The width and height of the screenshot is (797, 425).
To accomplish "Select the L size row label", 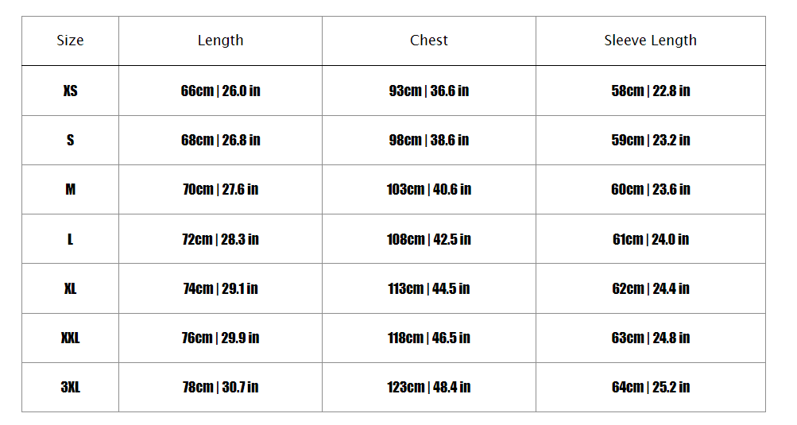I will pyautogui.click(x=70, y=239).
